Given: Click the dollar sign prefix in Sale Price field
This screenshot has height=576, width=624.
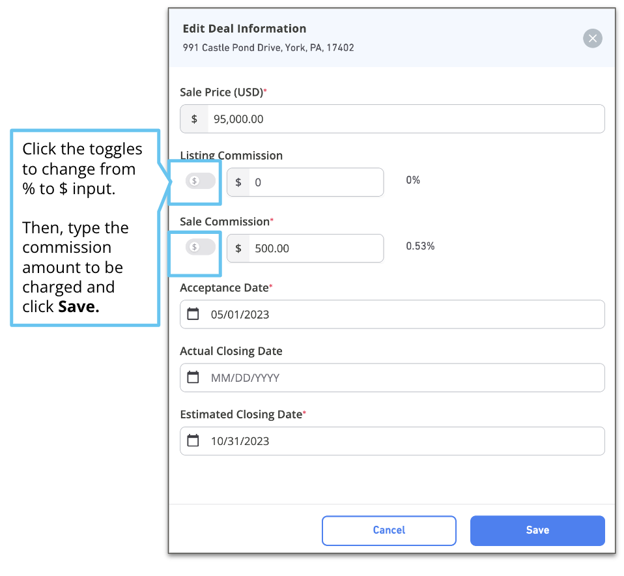Looking at the screenshot, I should (193, 119).
